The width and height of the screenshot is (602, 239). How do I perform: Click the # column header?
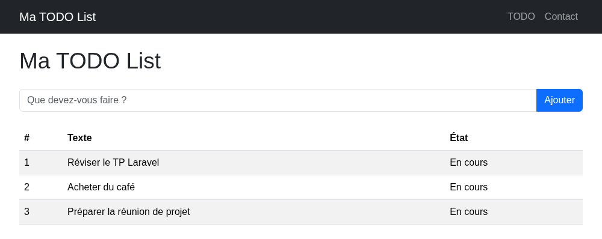click(26, 138)
